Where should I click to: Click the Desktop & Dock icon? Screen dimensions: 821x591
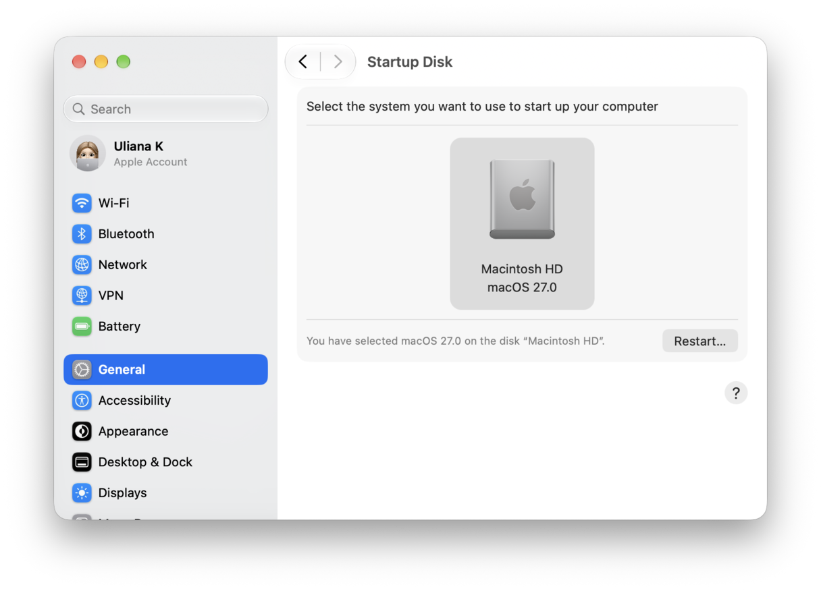(x=82, y=462)
